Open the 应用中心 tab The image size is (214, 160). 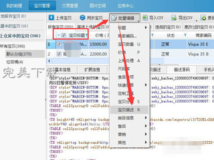[x=125, y=6]
